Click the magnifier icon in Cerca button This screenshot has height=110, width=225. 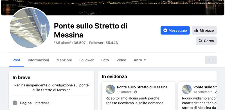201,41
